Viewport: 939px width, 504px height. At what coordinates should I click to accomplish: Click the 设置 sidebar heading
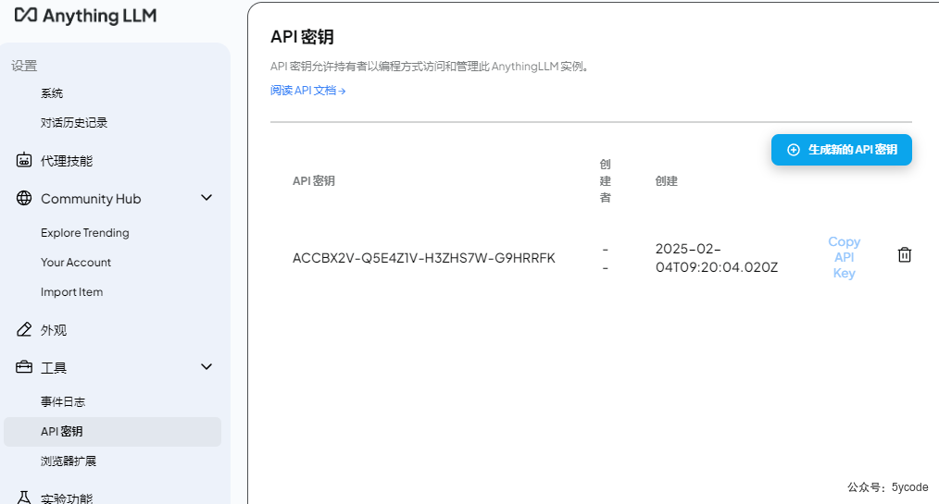[x=24, y=66]
